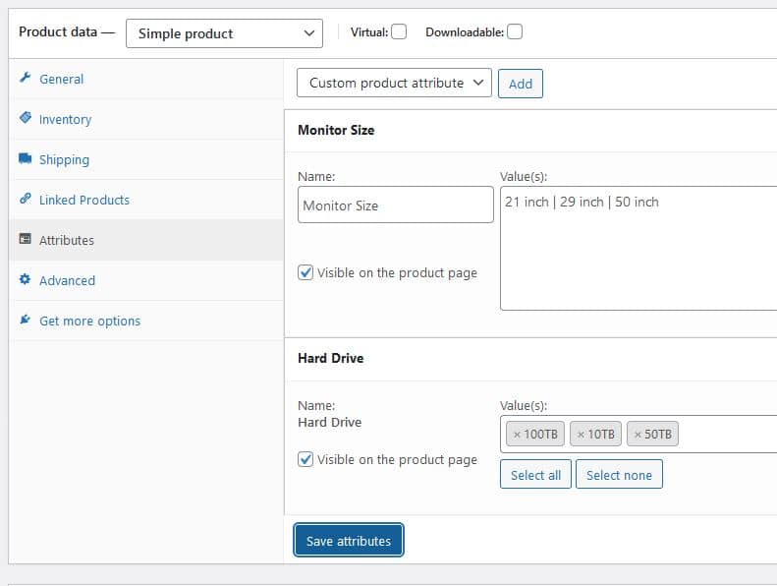Uncheck Monitor Size visible on product page

coord(305,272)
